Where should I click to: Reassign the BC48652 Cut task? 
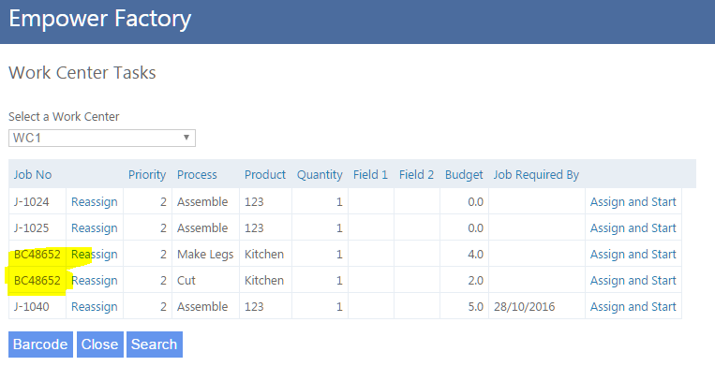pyautogui.click(x=94, y=281)
